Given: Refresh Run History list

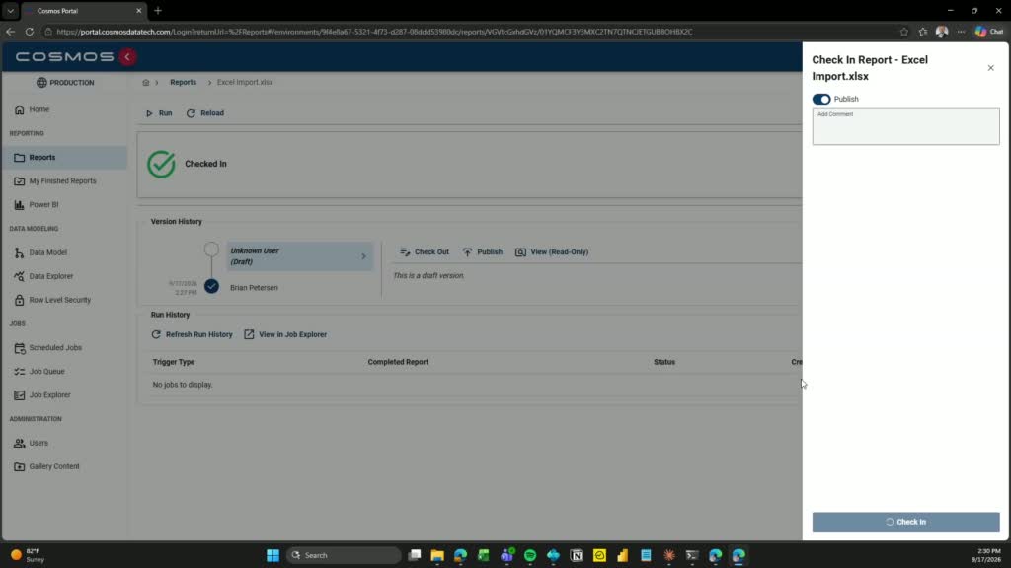Looking at the screenshot, I should [x=192, y=335].
